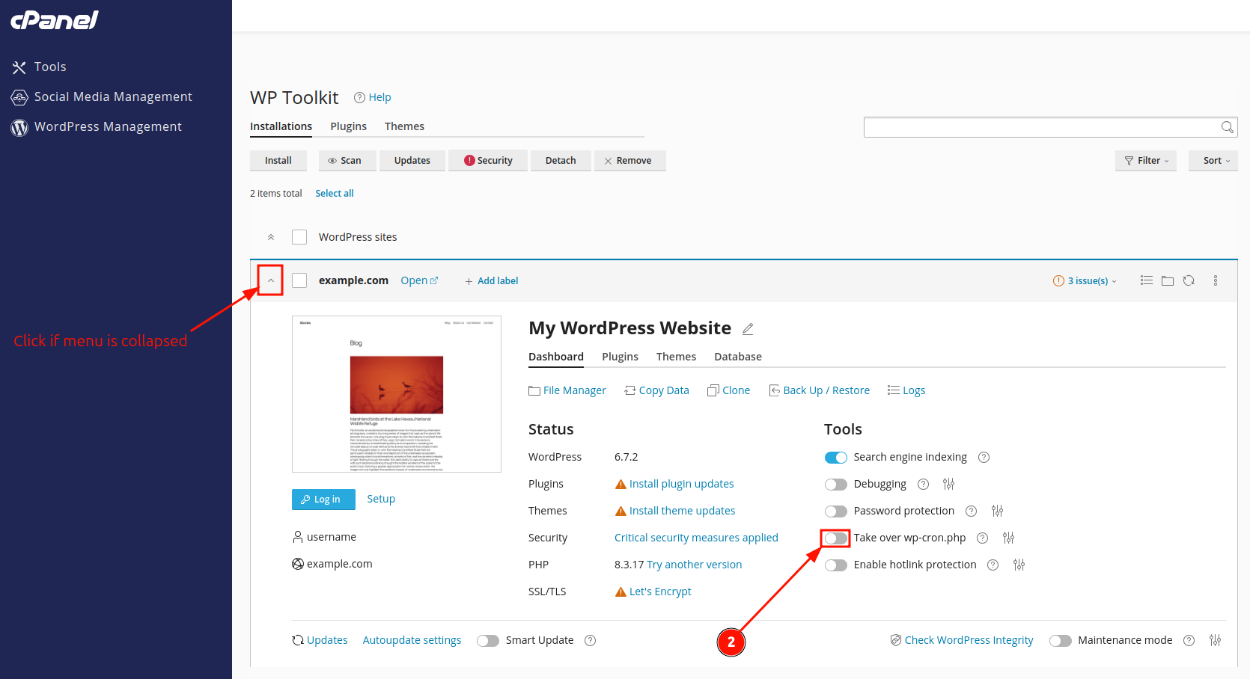
Task: Toggle Take over wp-cron.php switch
Action: (836, 538)
